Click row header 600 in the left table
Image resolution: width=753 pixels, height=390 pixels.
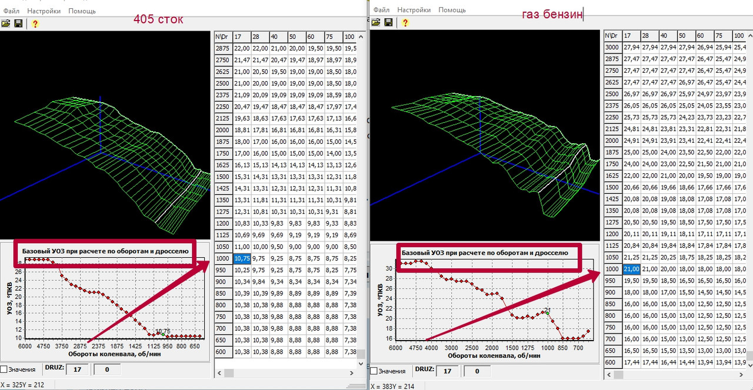coord(224,351)
